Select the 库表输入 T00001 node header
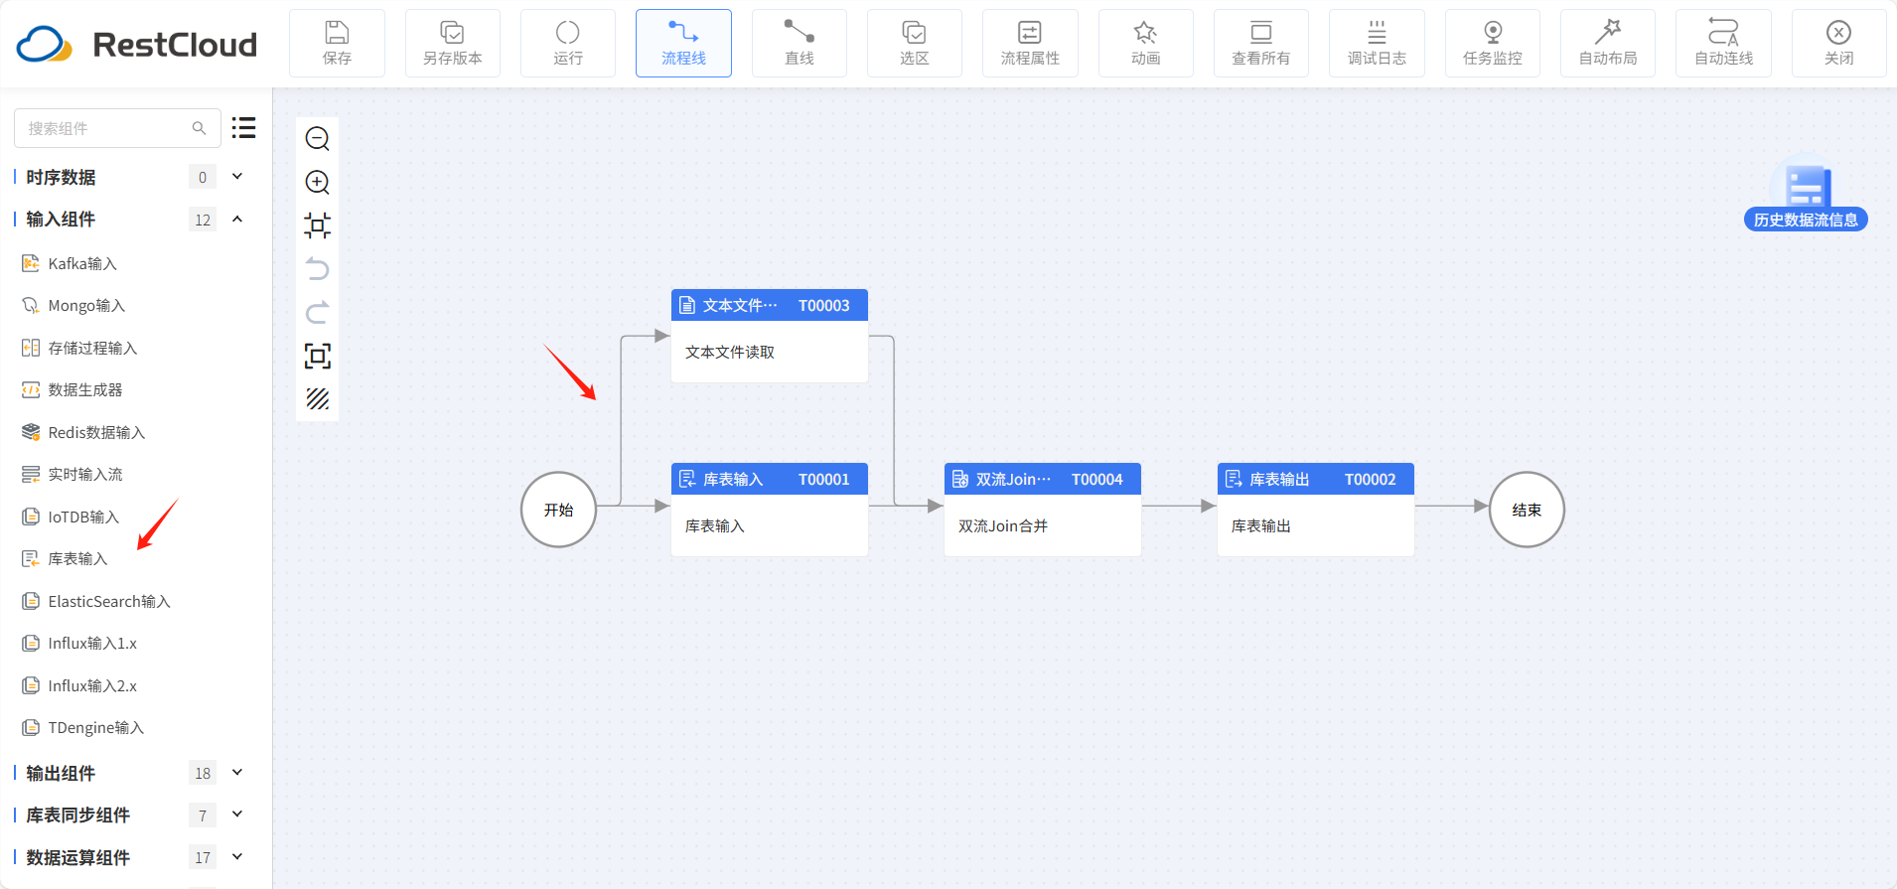This screenshot has width=1897, height=889. 770,479
